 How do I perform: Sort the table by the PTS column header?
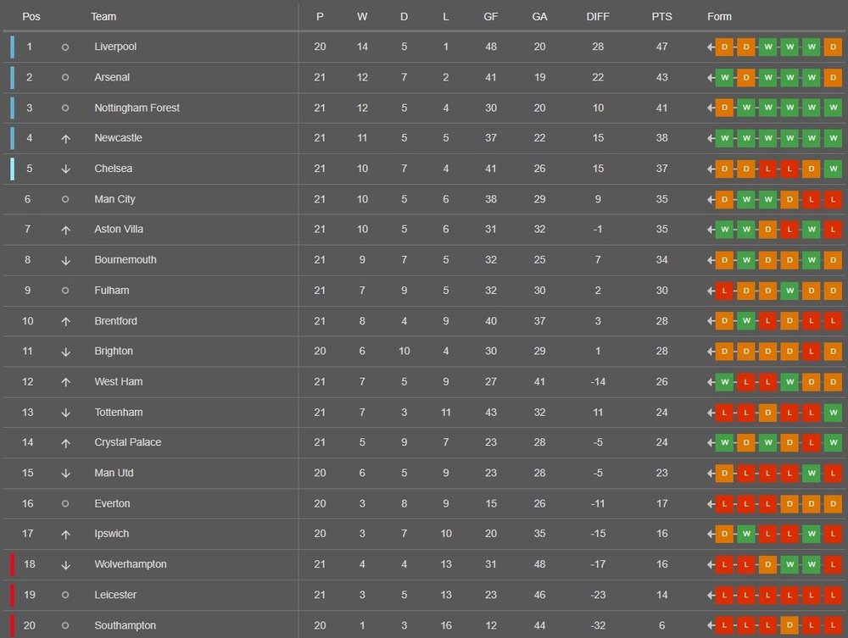tap(661, 17)
